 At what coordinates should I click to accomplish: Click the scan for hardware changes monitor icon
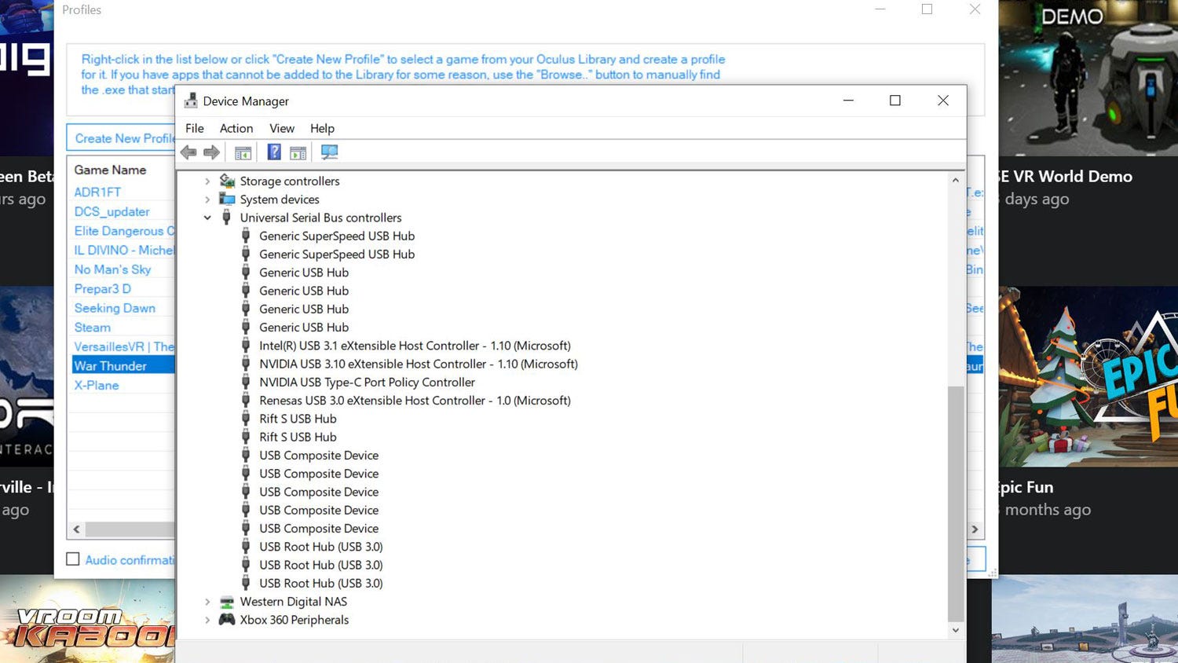click(330, 152)
